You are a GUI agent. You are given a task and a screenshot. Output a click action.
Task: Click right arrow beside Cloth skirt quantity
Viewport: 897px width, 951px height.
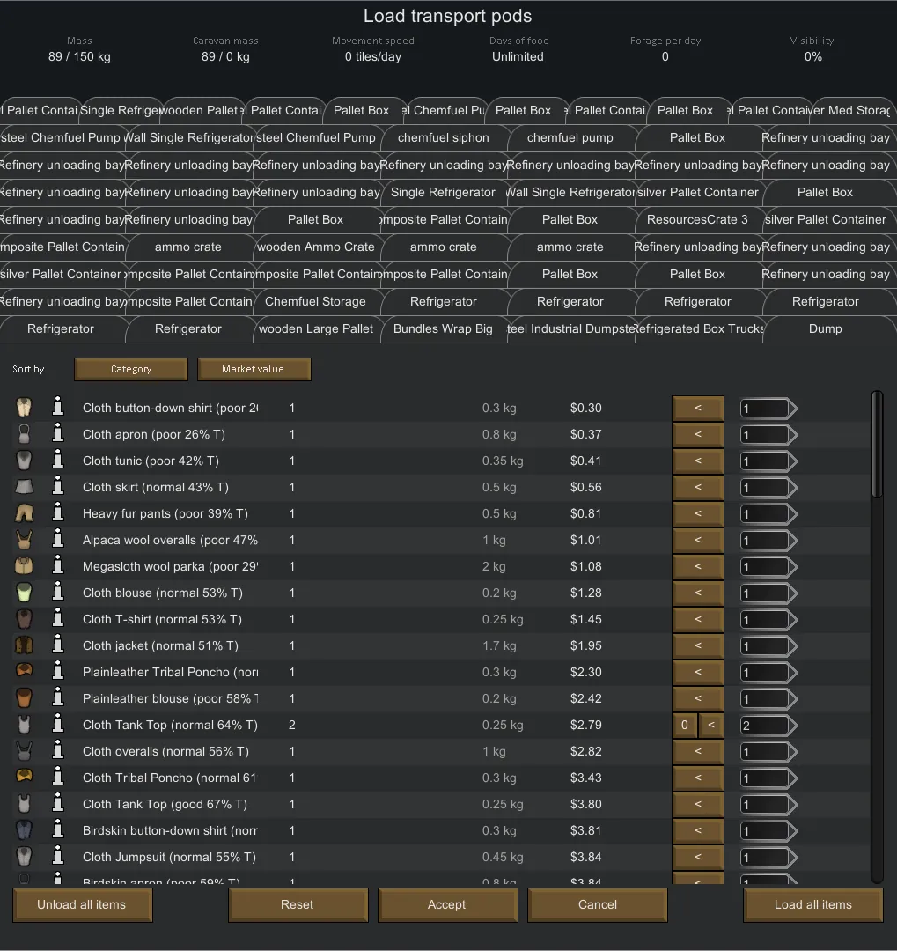point(792,488)
